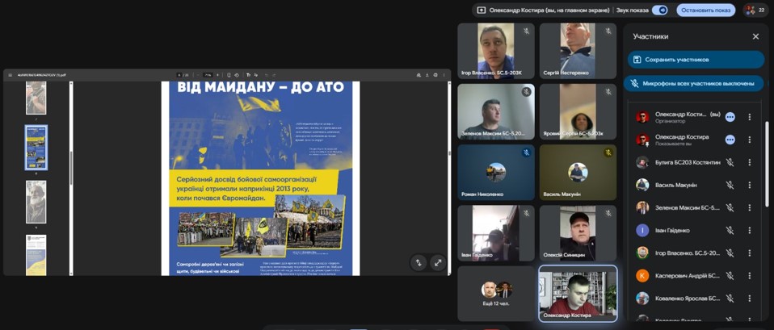The height and width of the screenshot is (330, 774).
Task: Click the icon left of PDF download button
Action: pyautogui.click(x=419, y=75)
